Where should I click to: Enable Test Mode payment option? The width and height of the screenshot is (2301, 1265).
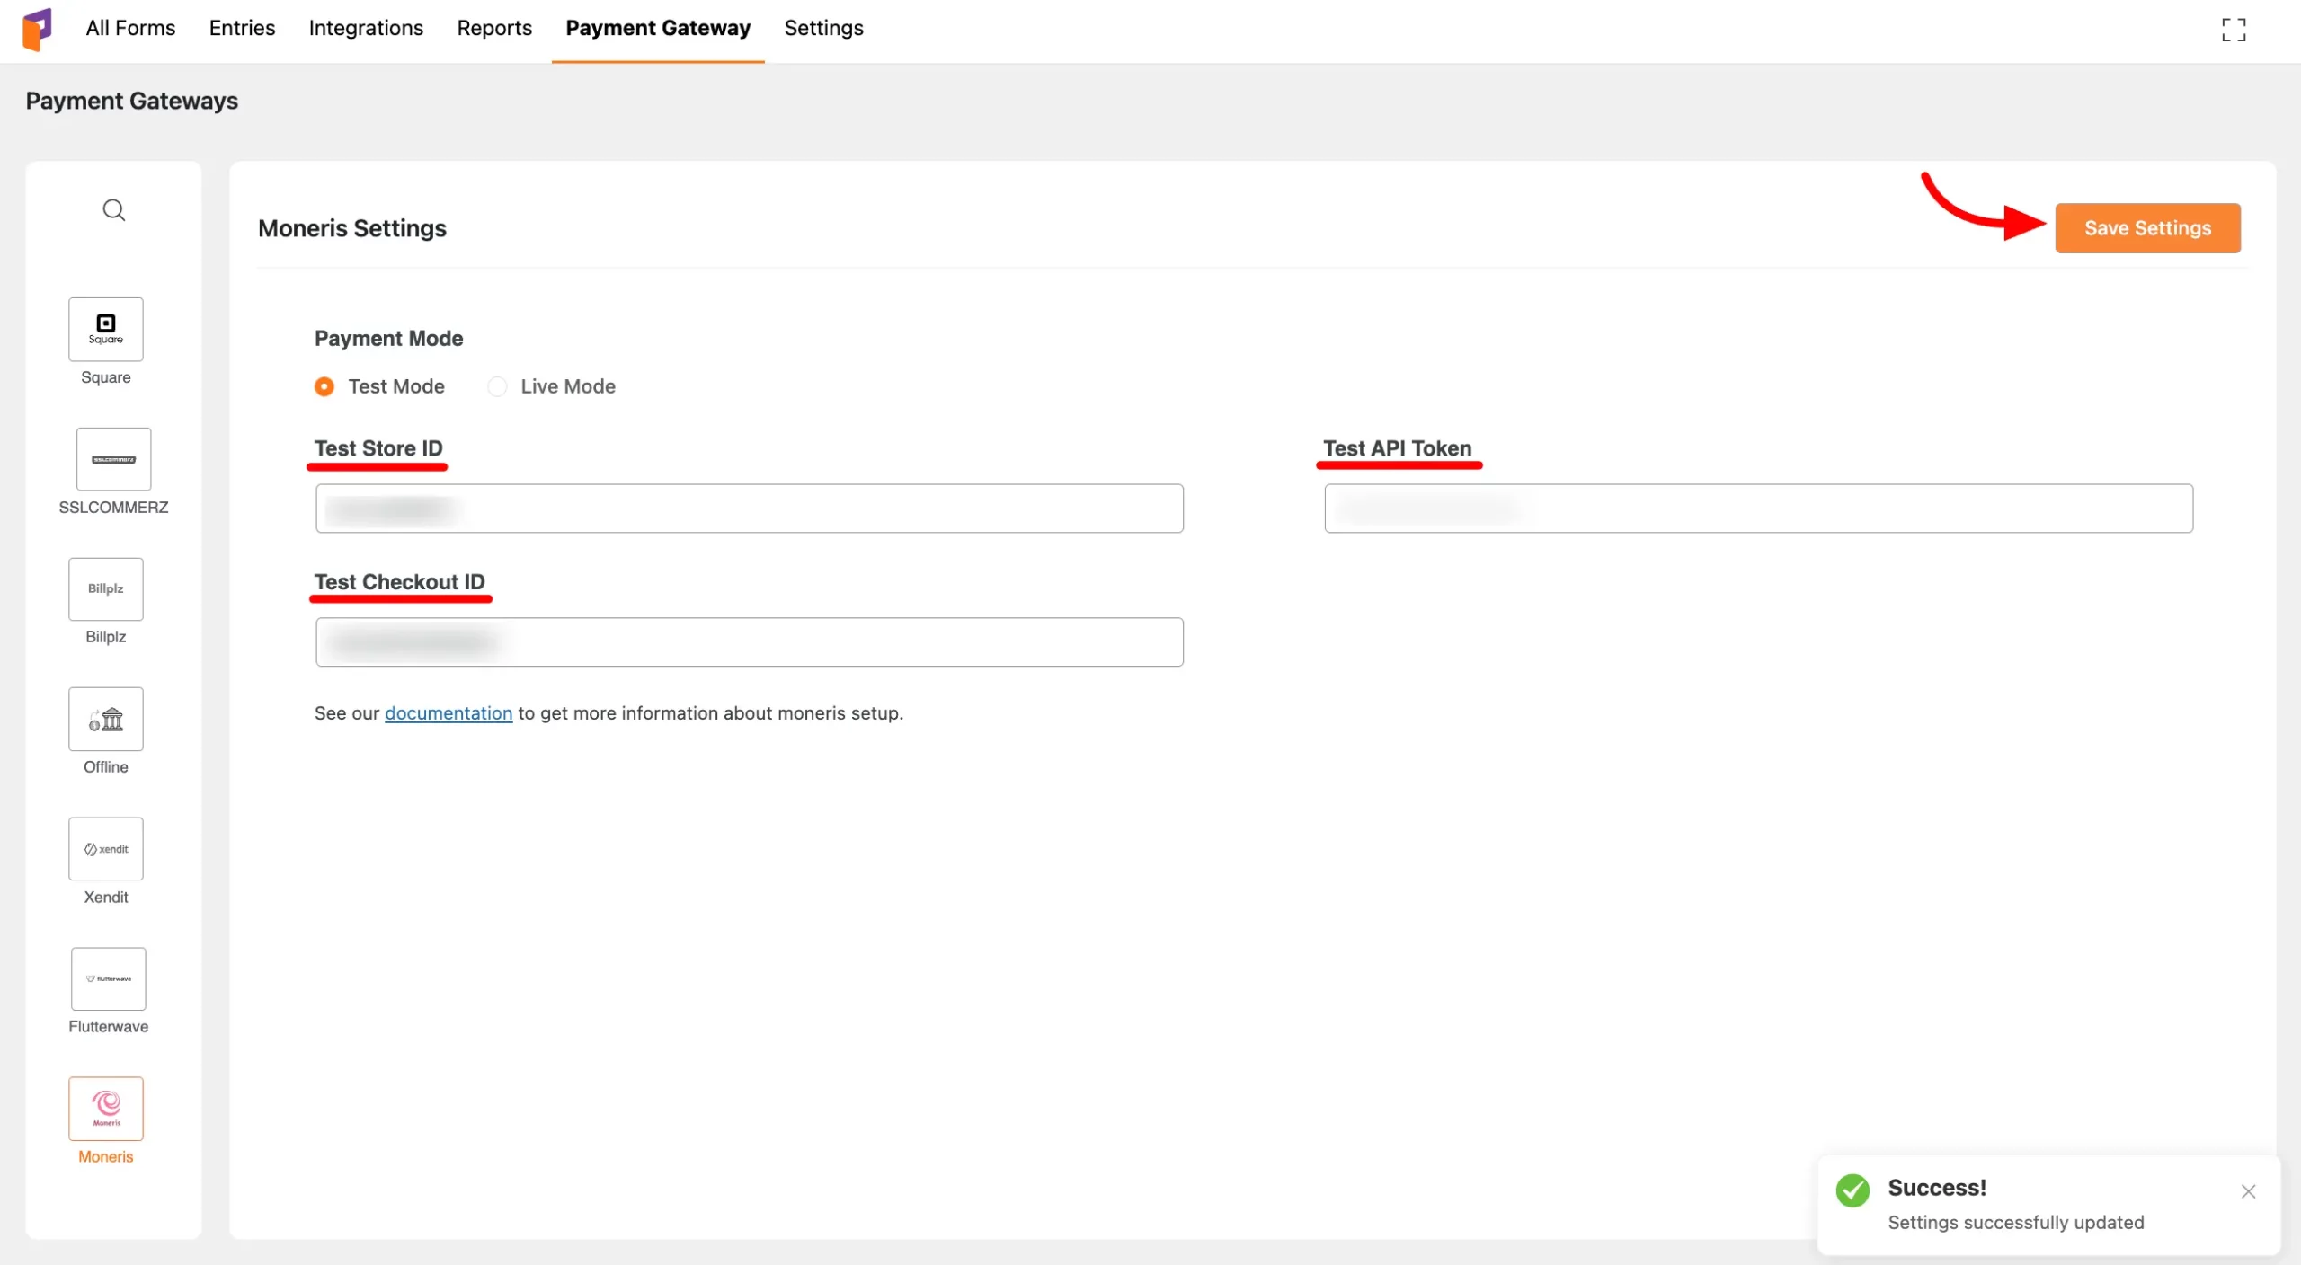tap(324, 386)
